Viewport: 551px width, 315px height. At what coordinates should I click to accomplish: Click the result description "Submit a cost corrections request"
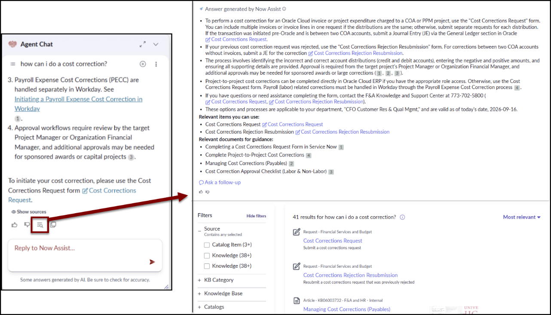(332, 248)
